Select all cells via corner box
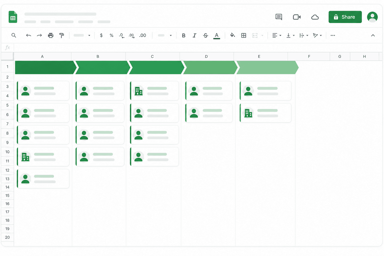Screen dimensions: 384x256 pyautogui.click(x=7, y=56)
